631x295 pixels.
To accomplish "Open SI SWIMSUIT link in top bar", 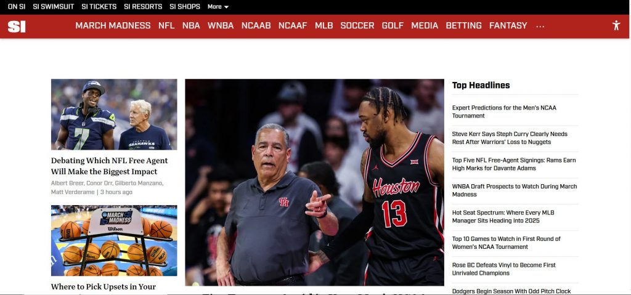I will pos(54,6).
